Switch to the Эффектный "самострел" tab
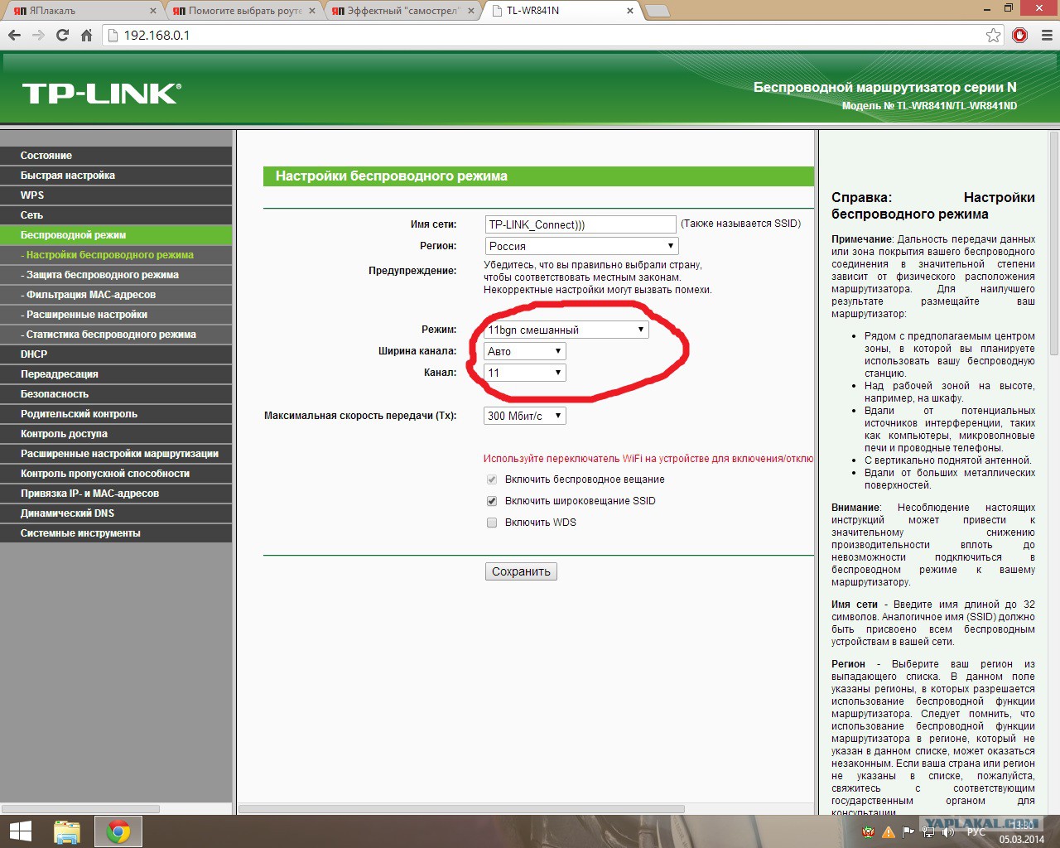 pos(403,11)
